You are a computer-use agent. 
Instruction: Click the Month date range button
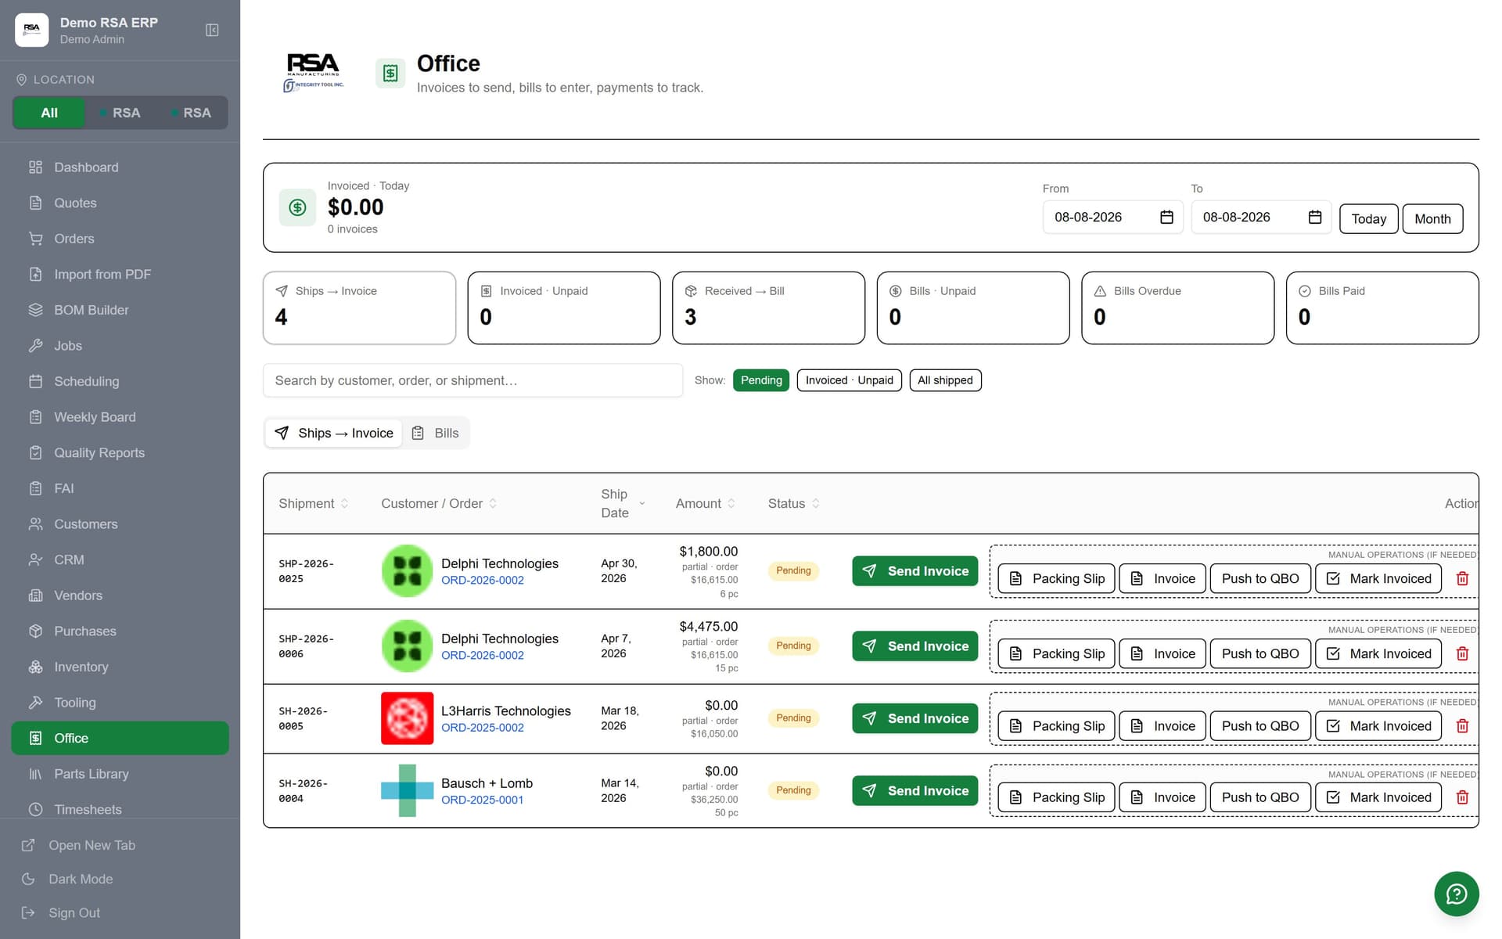click(1432, 218)
